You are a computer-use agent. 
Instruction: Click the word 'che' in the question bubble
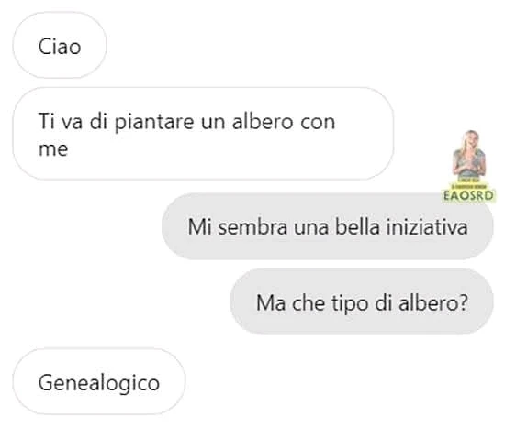309,302
